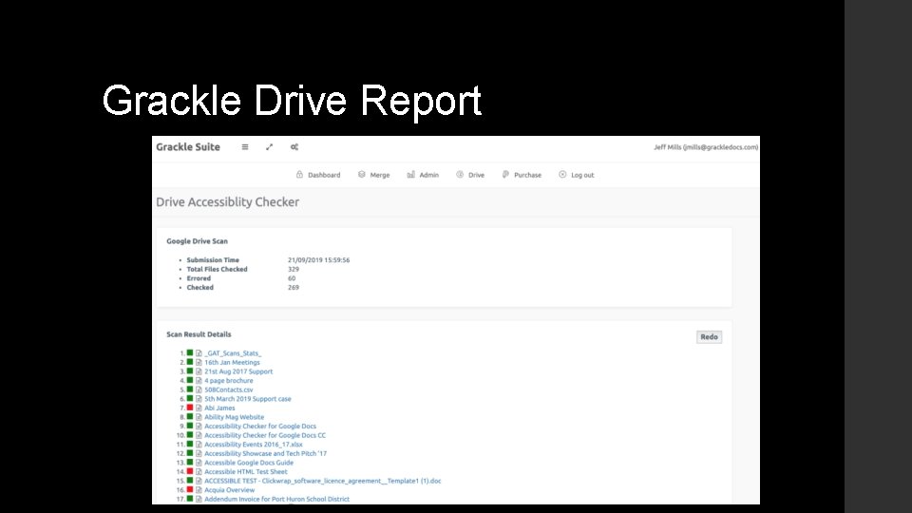Open 5th March 2019 Support case link

(248, 399)
